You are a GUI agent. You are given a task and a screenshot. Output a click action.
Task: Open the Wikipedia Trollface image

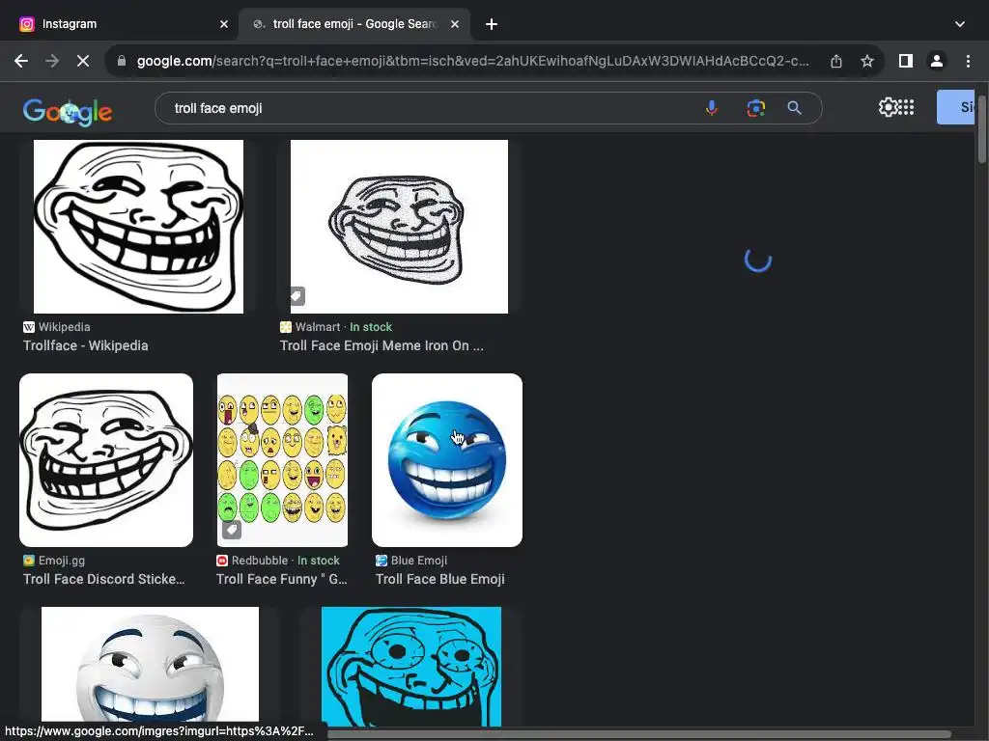[138, 226]
